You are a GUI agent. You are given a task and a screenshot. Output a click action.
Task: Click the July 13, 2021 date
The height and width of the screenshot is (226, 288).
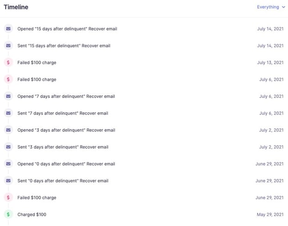click(x=270, y=62)
